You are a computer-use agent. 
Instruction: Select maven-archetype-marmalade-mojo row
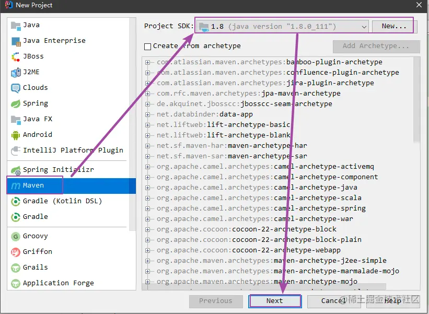(277, 271)
